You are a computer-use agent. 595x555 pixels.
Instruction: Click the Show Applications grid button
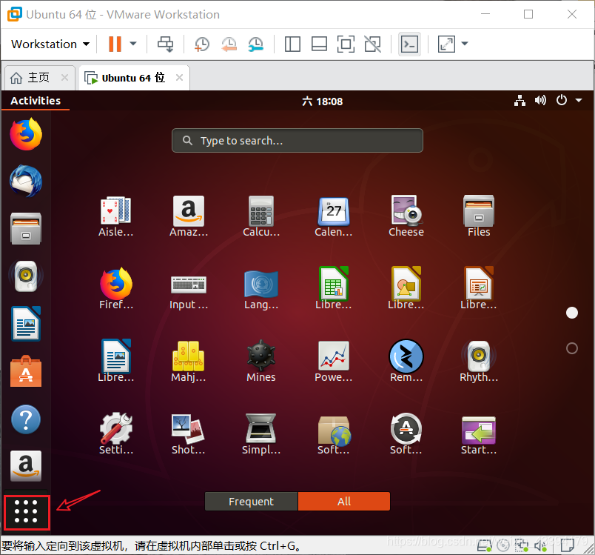pyautogui.click(x=26, y=513)
